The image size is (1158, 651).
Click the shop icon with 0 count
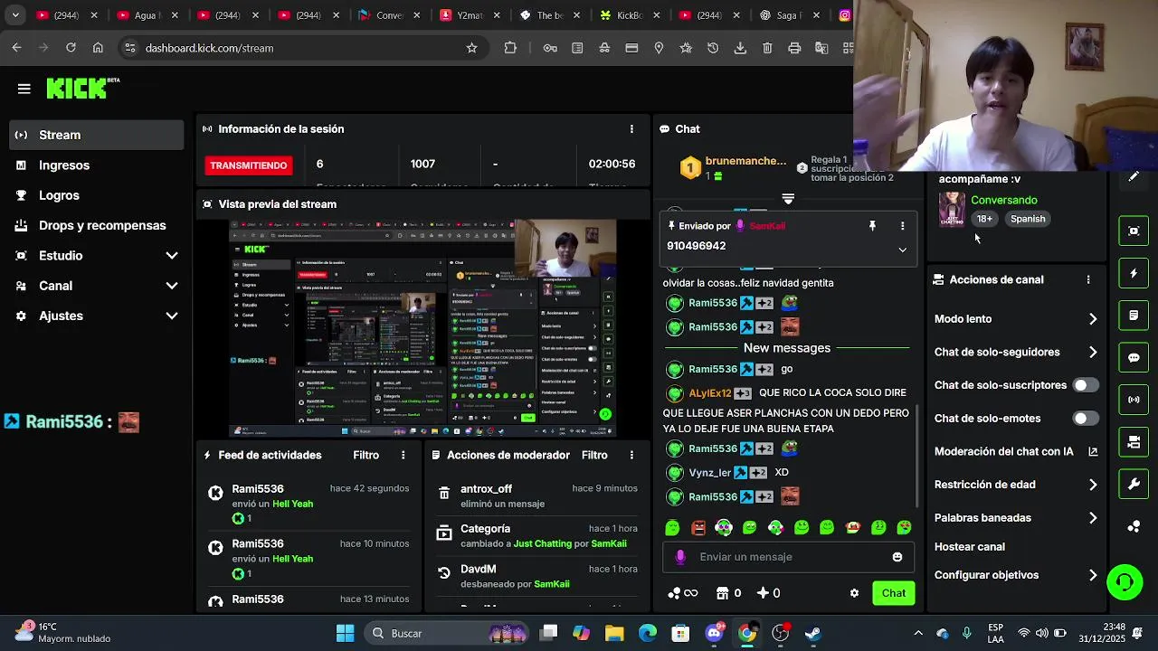coord(728,593)
